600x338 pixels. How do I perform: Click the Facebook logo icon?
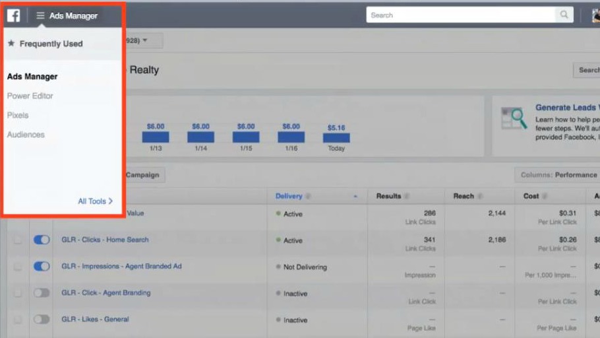13,15
